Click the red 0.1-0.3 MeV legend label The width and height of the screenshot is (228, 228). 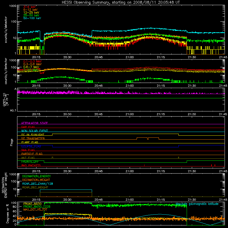click(x=32, y=61)
